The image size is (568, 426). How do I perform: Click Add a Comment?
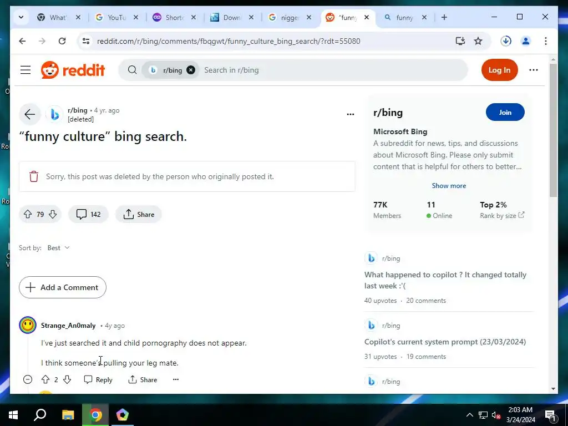coord(63,287)
